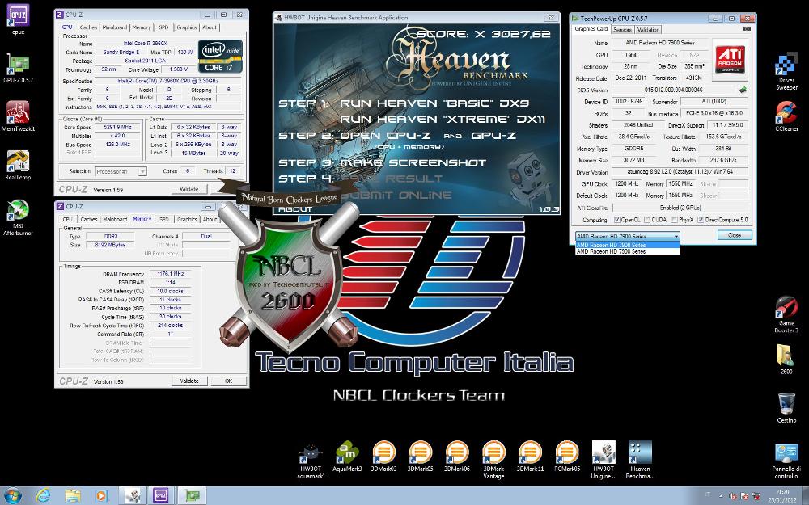Click Validate button in top CPU-Z window
The height and width of the screenshot is (505, 809).
click(188, 189)
